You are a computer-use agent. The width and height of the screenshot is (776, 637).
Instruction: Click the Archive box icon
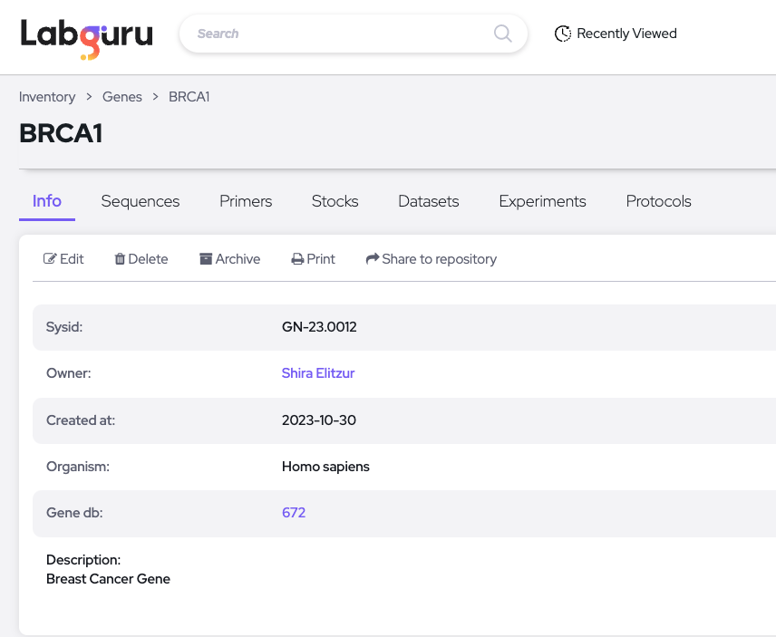205,258
